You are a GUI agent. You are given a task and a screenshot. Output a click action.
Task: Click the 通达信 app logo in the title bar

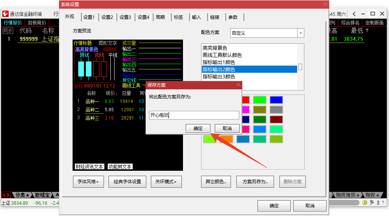[5, 14]
